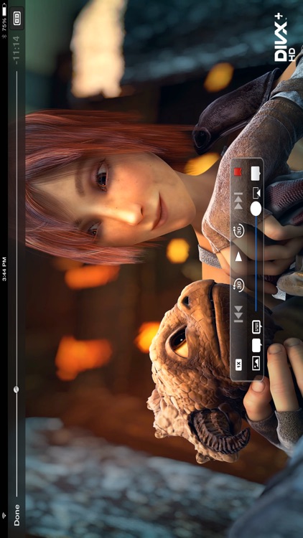Viewport: 303px width, 538px height.
Task: Click the Bluetooth icon in the status bar
Action: tap(4, 35)
